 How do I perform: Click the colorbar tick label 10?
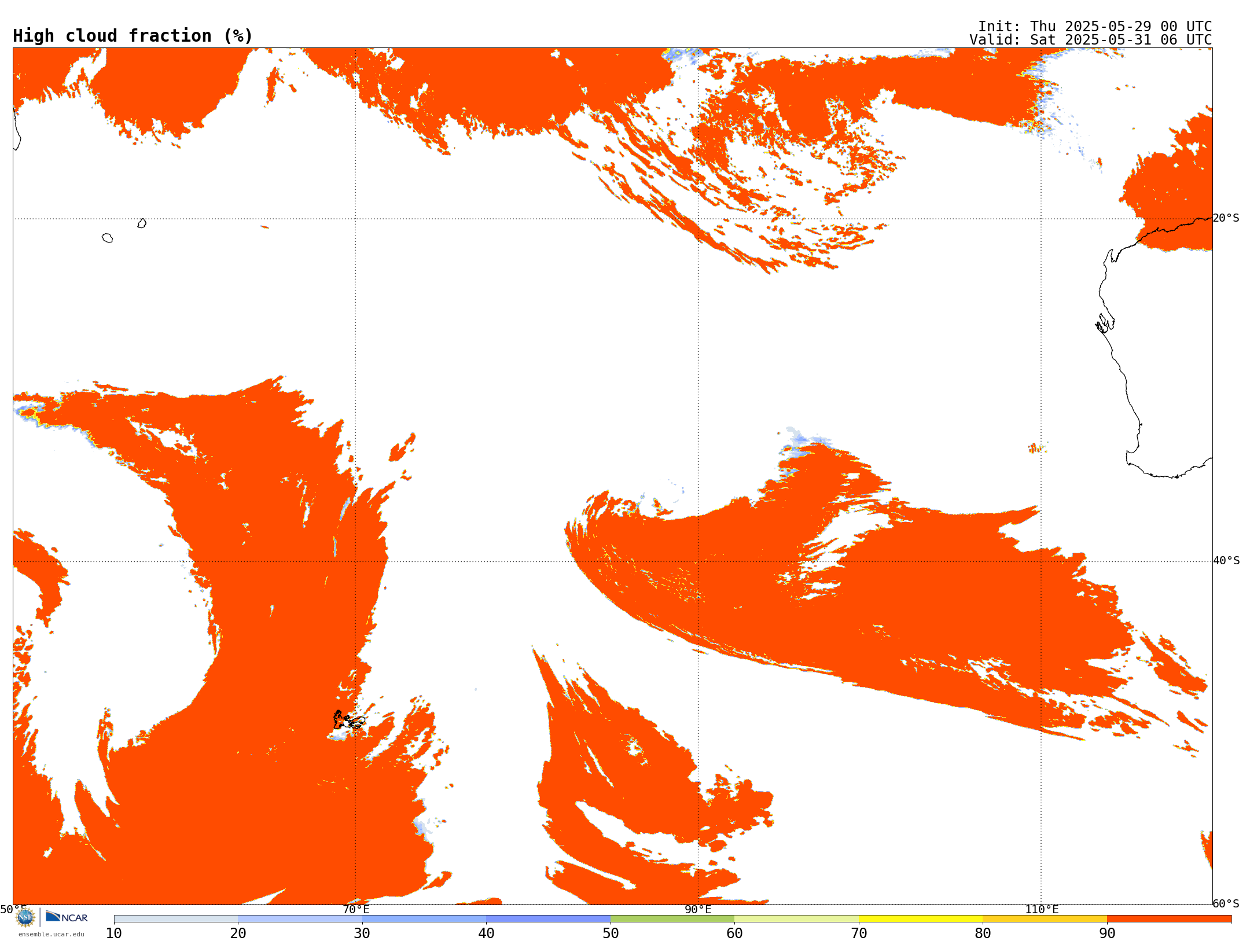click(x=114, y=933)
